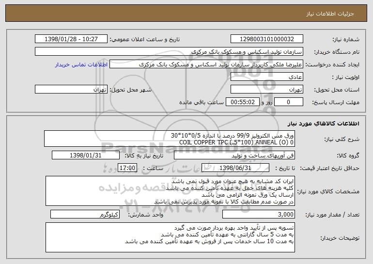Screen dimensions: 373x264
Task: Click the request creator field علیرضا ملکی
Action: point(206,64)
